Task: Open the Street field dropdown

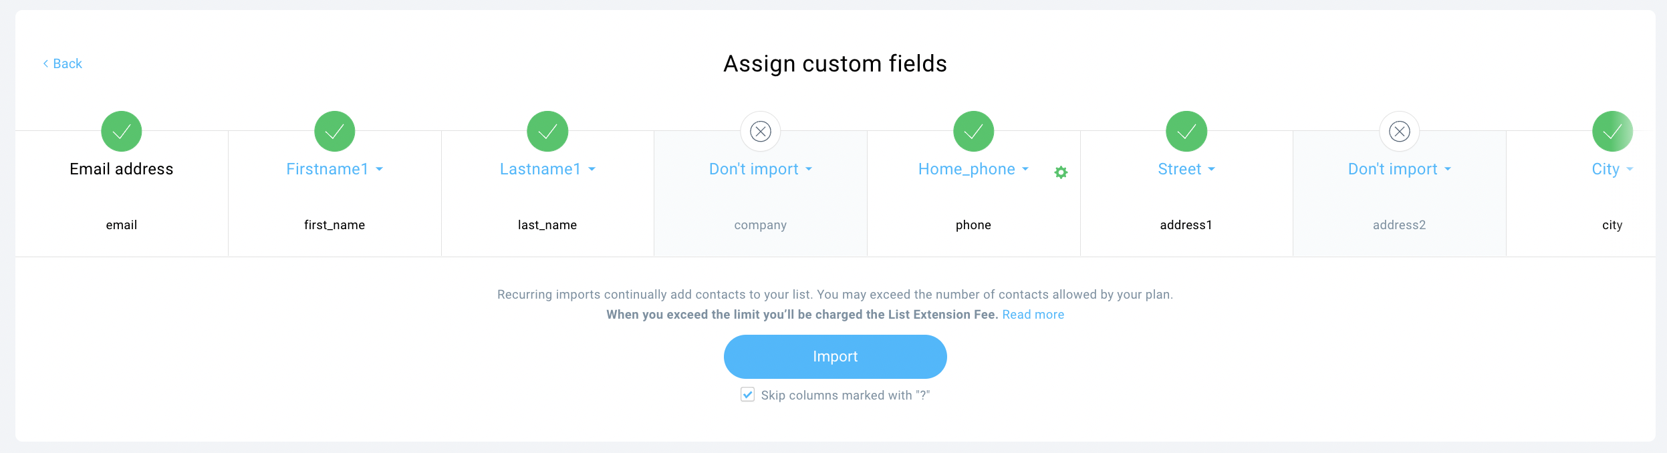Action: coord(1186,169)
